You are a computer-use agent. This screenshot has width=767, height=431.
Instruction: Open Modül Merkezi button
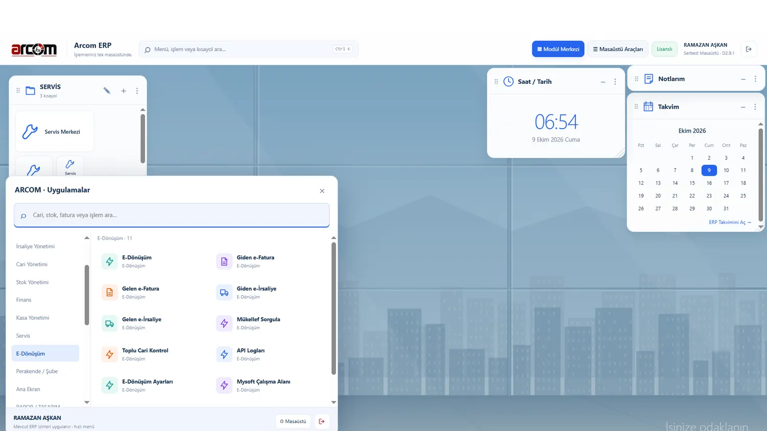[558, 49]
